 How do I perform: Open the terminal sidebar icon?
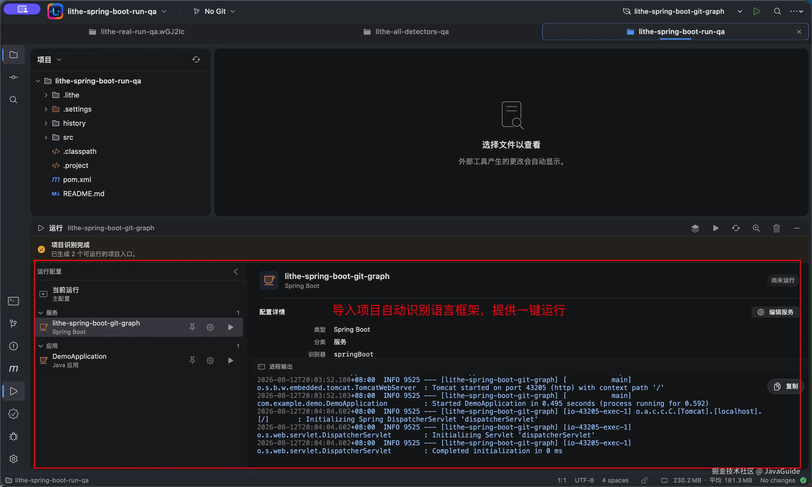[14, 301]
